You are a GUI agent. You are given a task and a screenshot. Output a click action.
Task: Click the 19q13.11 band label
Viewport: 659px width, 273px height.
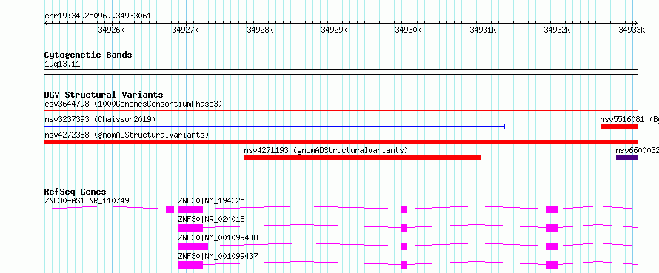(x=62, y=64)
